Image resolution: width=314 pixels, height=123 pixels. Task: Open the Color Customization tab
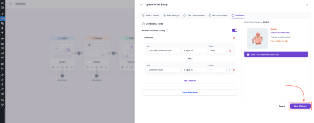coord(194,15)
